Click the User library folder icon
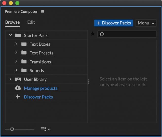 (18, 79)
